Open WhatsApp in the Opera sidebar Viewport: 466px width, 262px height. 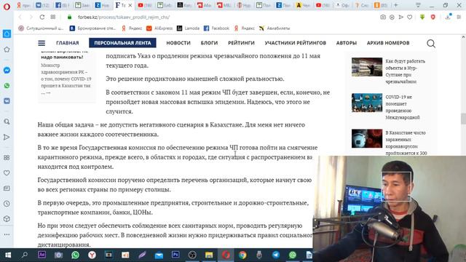click(7, 86)
